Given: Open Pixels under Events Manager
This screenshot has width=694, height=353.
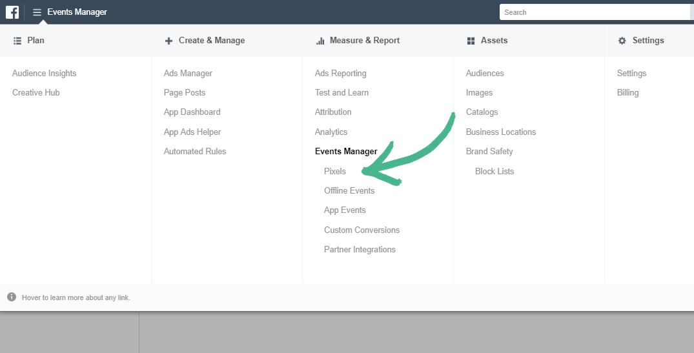Looking at the screenshot, I should pos(335,171).
